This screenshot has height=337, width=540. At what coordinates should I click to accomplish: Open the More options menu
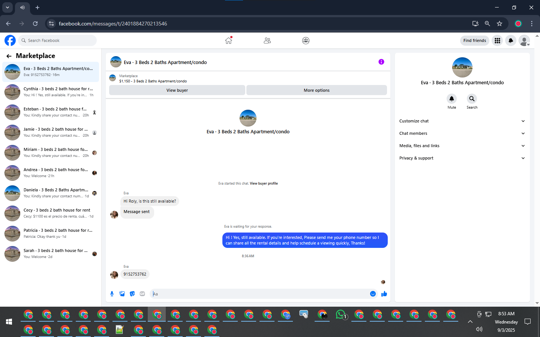pos(316,90)
